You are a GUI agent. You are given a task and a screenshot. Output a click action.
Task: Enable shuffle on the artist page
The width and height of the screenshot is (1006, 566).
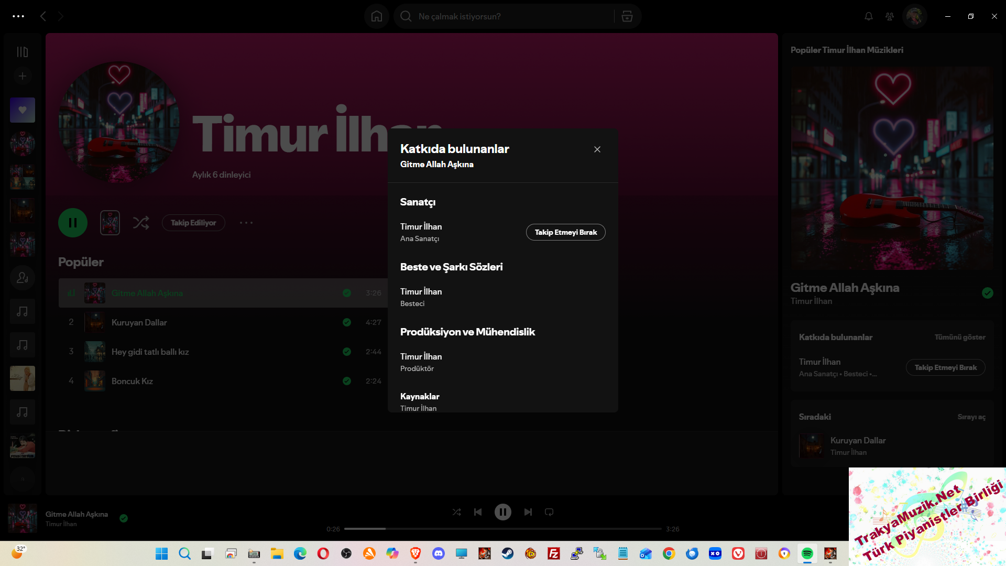(141, 223)
